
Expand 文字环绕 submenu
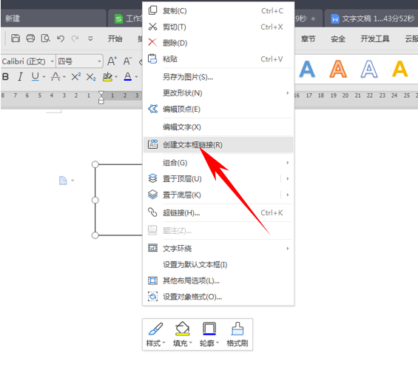[x=218, y=249]
